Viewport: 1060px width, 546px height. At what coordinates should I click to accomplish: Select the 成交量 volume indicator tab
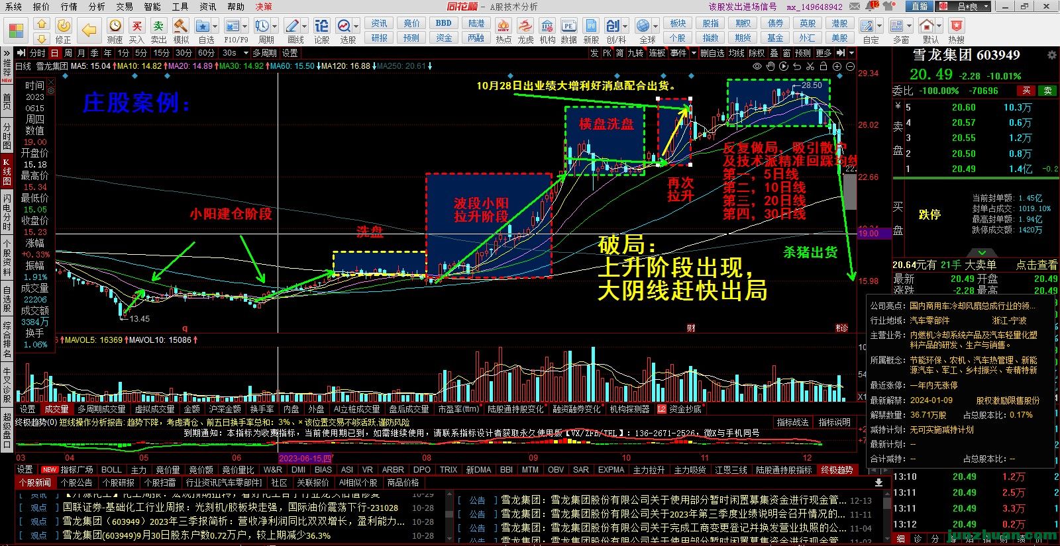pyautogui.click(x=56, y=409)
